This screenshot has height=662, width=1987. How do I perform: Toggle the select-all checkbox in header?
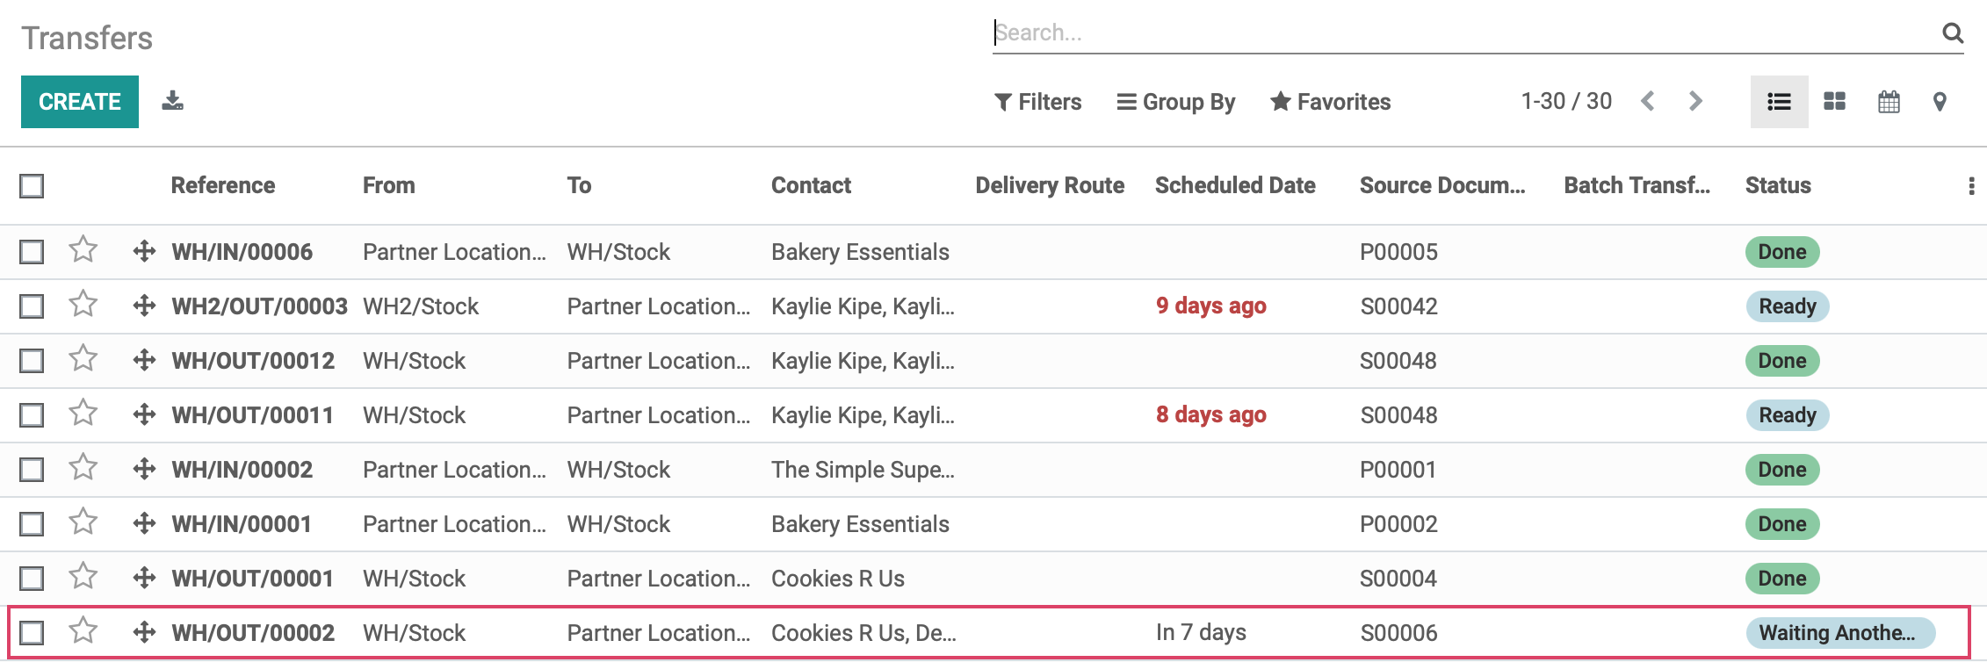32,186
